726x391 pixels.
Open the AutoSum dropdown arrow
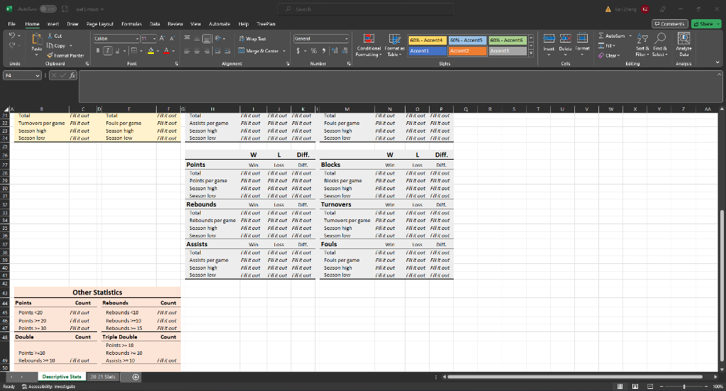pyautogui.click(x=628, y=35)
